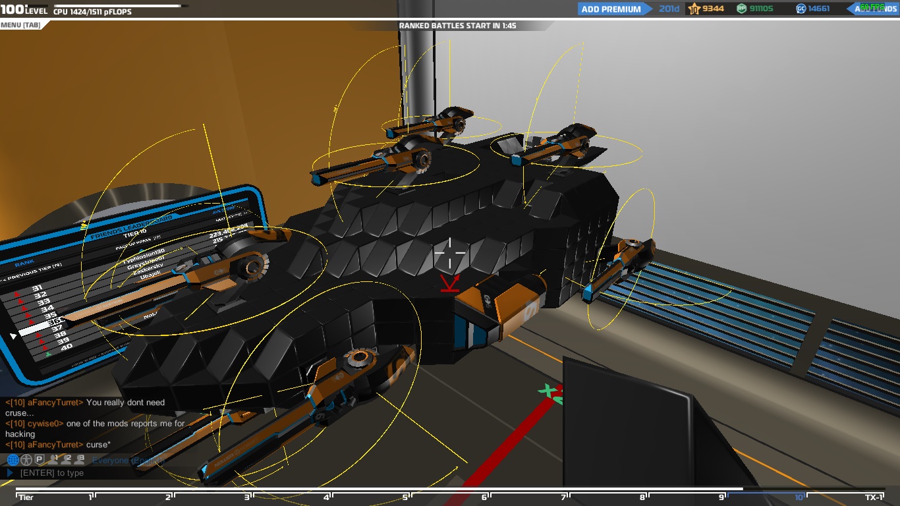Click the 9344 tier points value
The image size is (900, 506).
[713, 9]
